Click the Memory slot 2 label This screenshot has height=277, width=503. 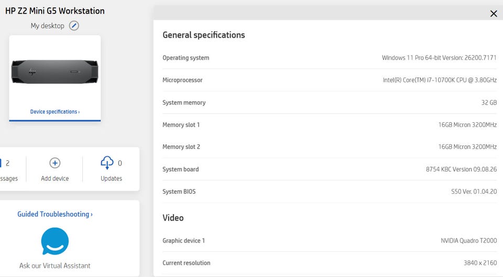181,147
